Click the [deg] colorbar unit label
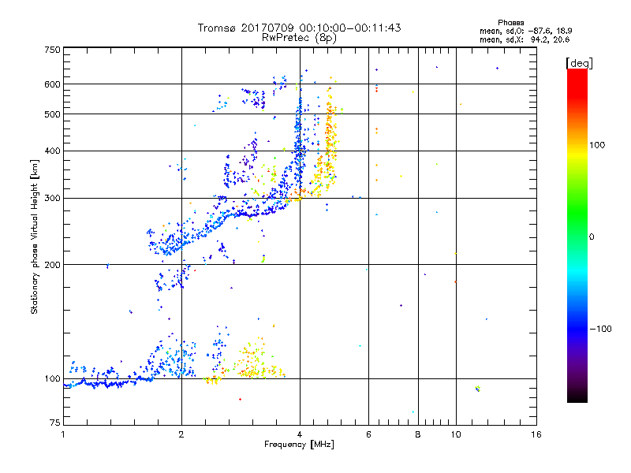This screenshot has height=473, width=631. tap(579, 62)
